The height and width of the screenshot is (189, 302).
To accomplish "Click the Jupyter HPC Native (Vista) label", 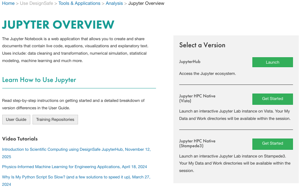I will coord(197,99).
